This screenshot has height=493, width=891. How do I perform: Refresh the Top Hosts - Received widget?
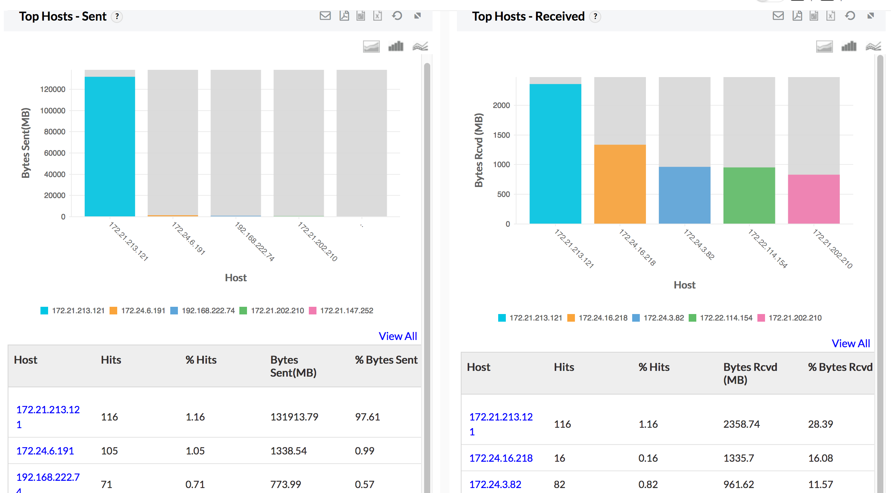pos(850,16)
